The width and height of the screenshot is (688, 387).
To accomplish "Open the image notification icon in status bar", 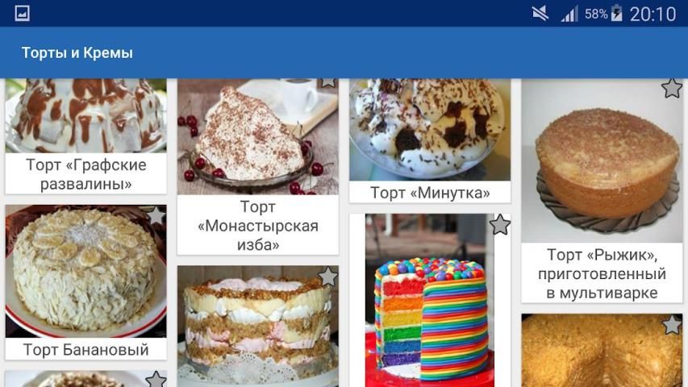I will [x=22, y=13].
